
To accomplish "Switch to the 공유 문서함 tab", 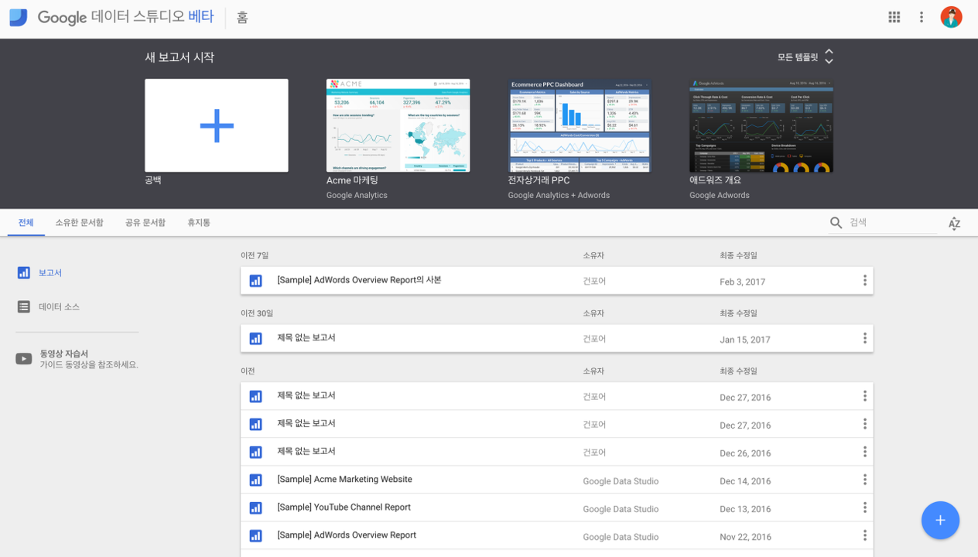I will tap(145, 223).
